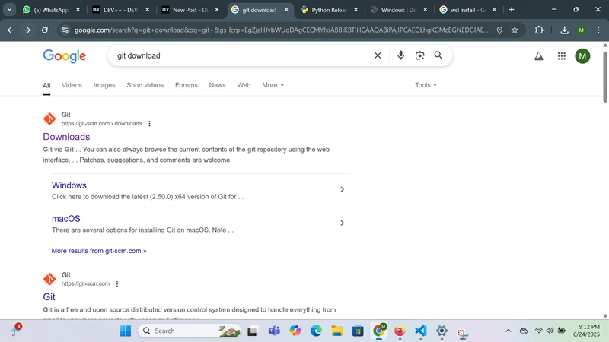Open the Chrome downloads icon
Screen dimensions: 609x342
coord(564,30)
